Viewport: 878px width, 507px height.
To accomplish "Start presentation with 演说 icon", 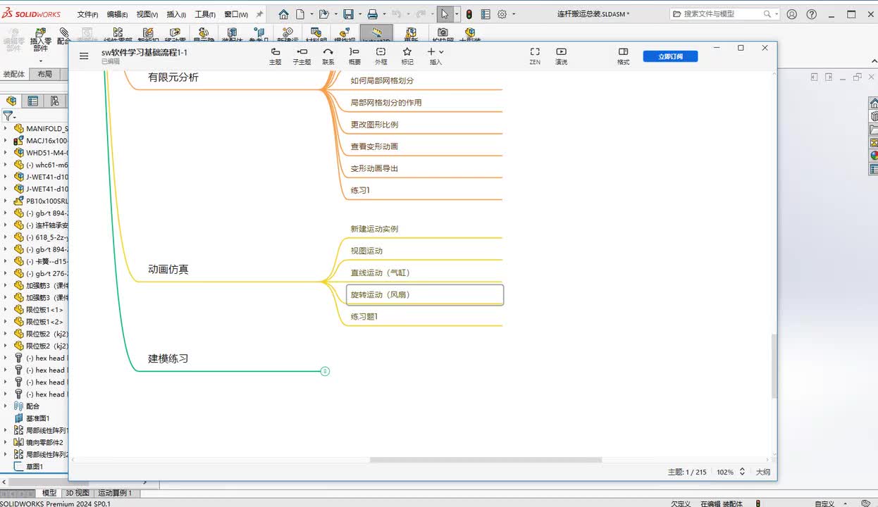I will (x=561, y=56).
